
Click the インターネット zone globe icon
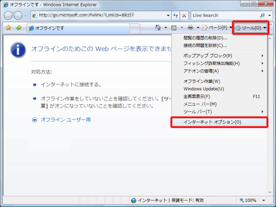click(x=133, y=201)
